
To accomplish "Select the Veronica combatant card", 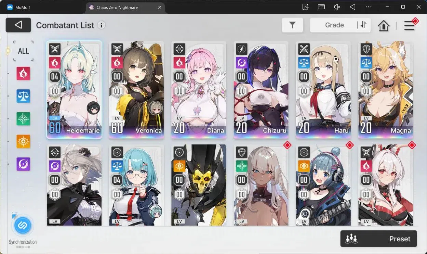I will coord(136,90).
